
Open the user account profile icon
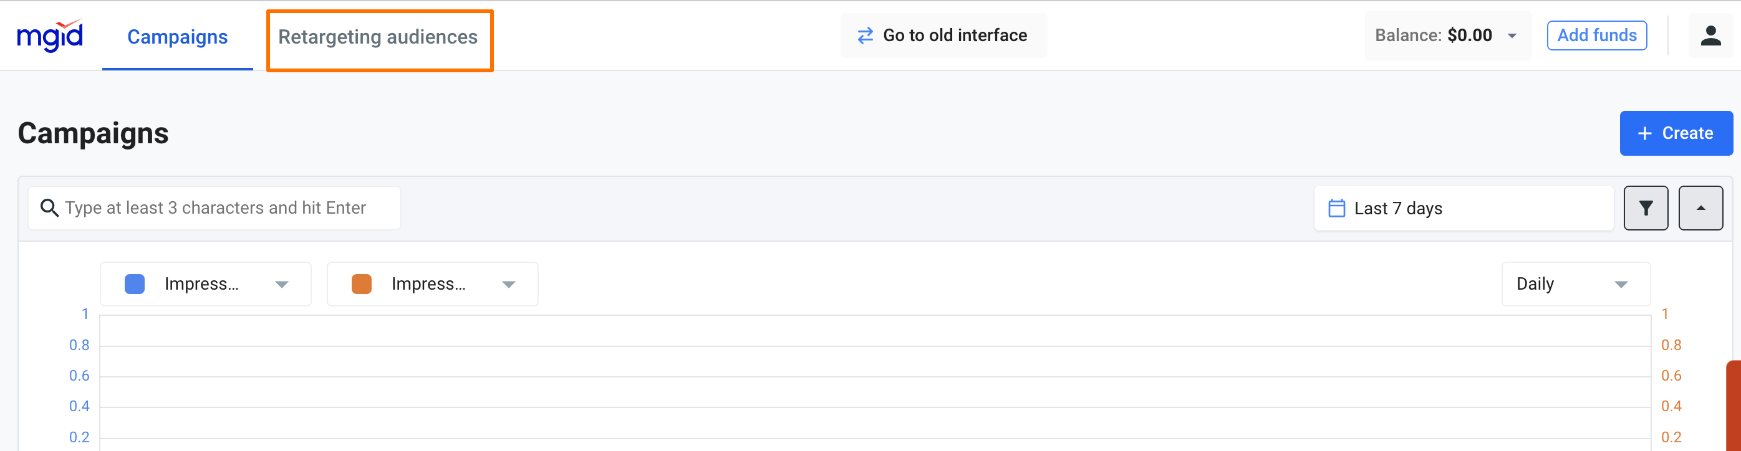coord(1710,36)
